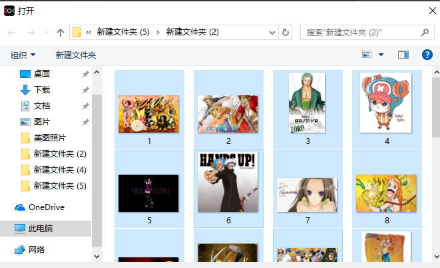Open 桌面 in the navigation pane
Image resolution: width=440 pixels, height=268 pixels.
pyautogui.click(x=41, y=73)
